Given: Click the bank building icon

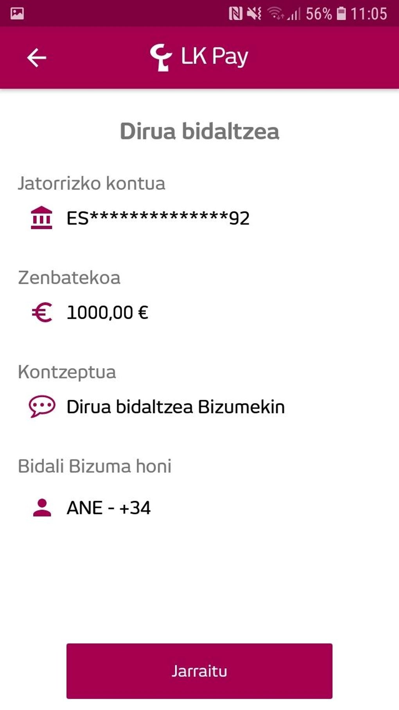Looking at the screenshot, I should [41, 217].
